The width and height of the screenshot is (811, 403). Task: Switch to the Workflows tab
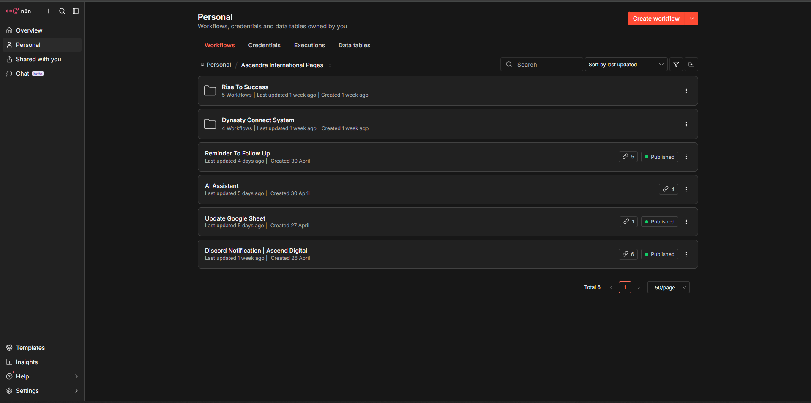[219, 45]
